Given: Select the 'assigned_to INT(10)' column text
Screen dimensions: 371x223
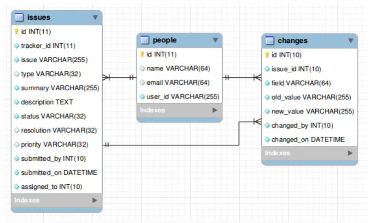Looking at the screenshot, I should (52, 187).
